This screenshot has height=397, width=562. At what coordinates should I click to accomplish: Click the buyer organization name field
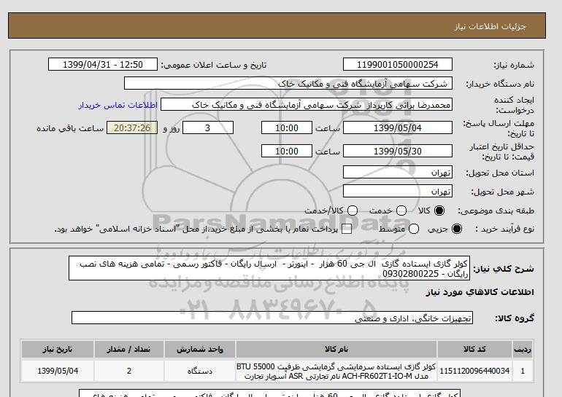[288, 83]
